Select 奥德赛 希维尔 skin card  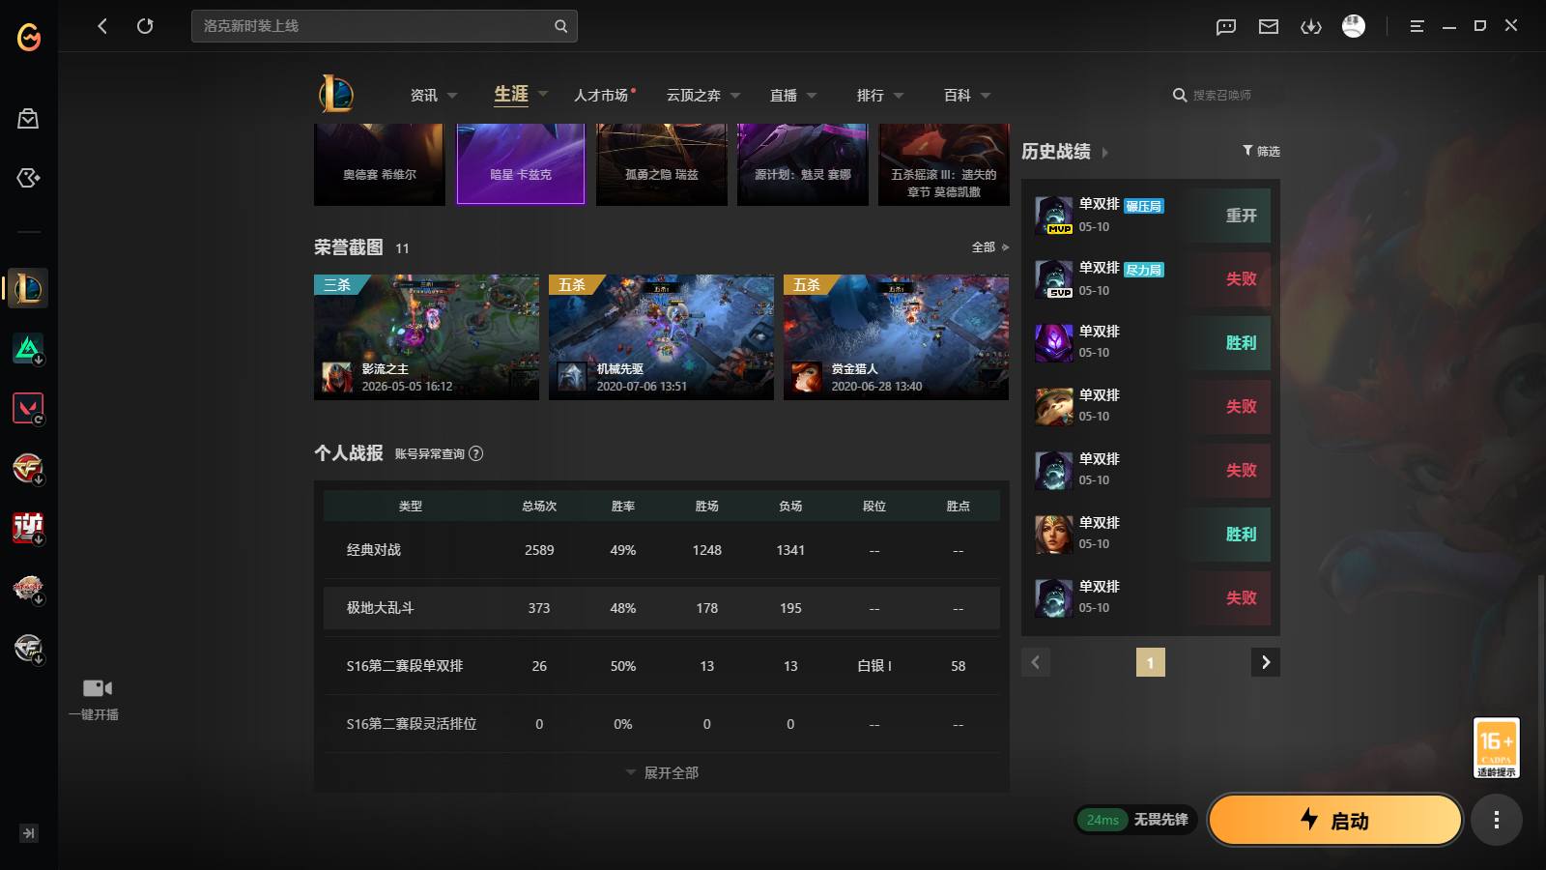click(x=380, y=163)
